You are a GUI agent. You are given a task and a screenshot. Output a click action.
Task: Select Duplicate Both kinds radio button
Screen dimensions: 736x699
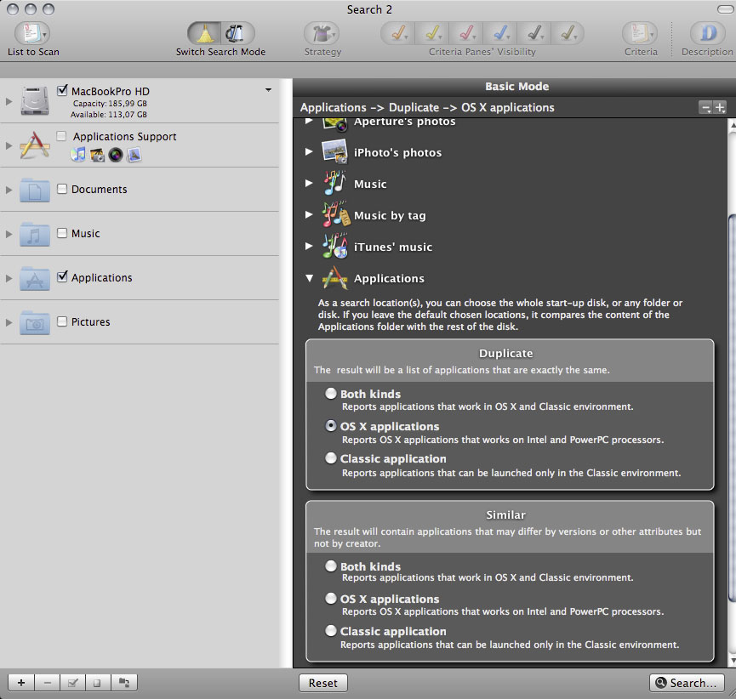click(x=331, y=393)
